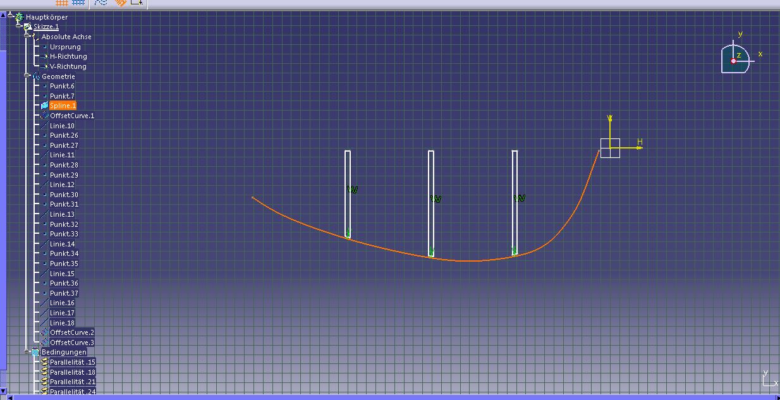Collapse the Geometrie node

(27, 76)
